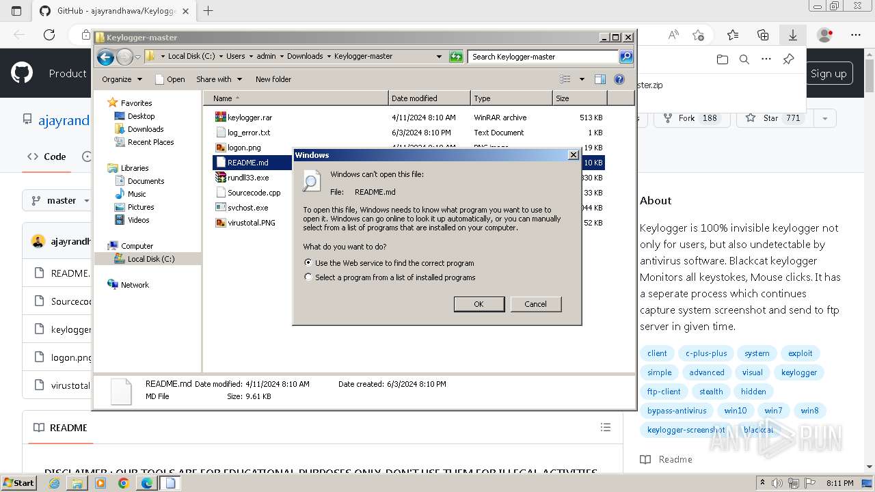Sort files by Date modified column
875x492 pixels.
[x=429, y=98]
